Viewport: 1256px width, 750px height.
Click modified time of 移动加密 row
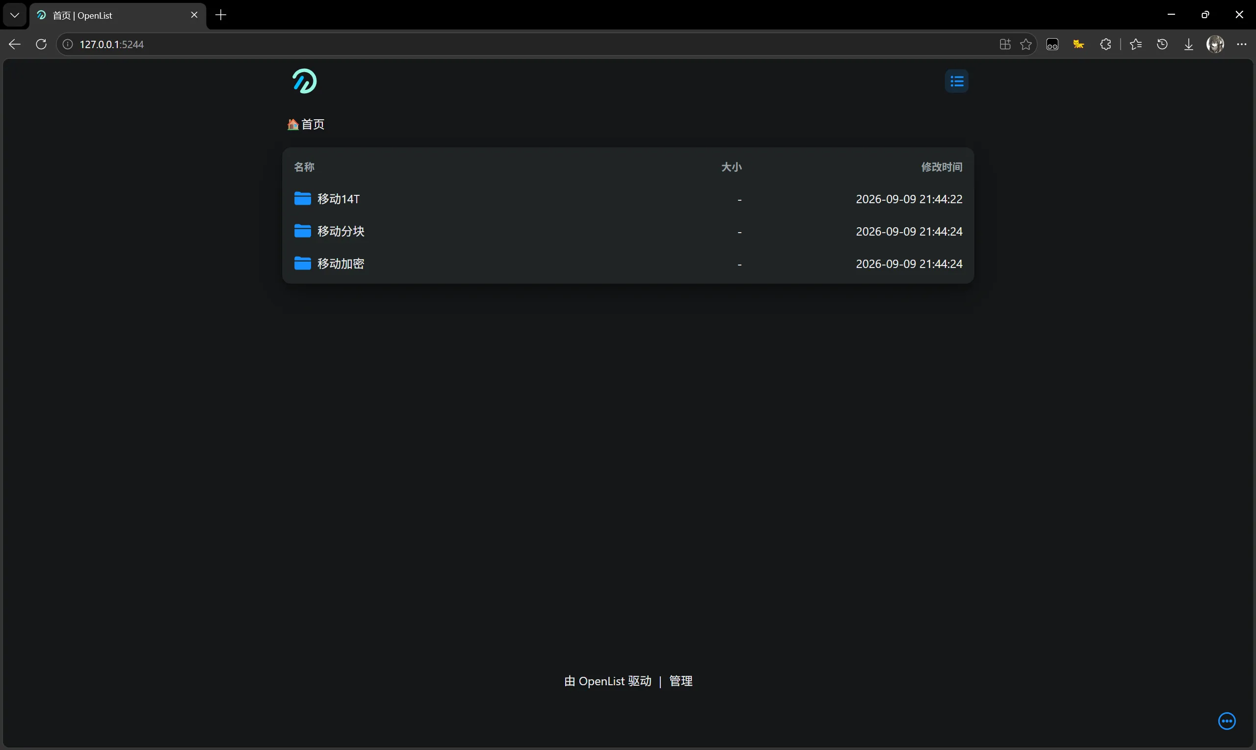tap(909, 263)
